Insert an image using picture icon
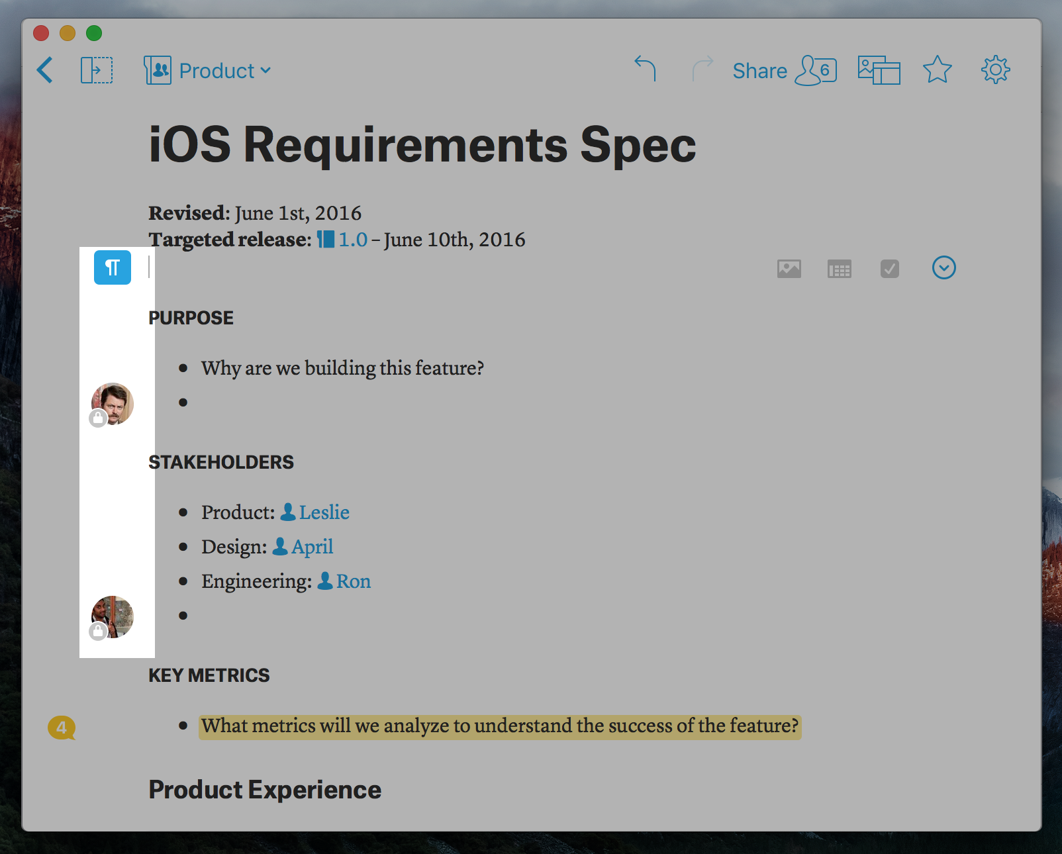The height and width of the screenshot is (854, 1062). click(x=789, y=269)
